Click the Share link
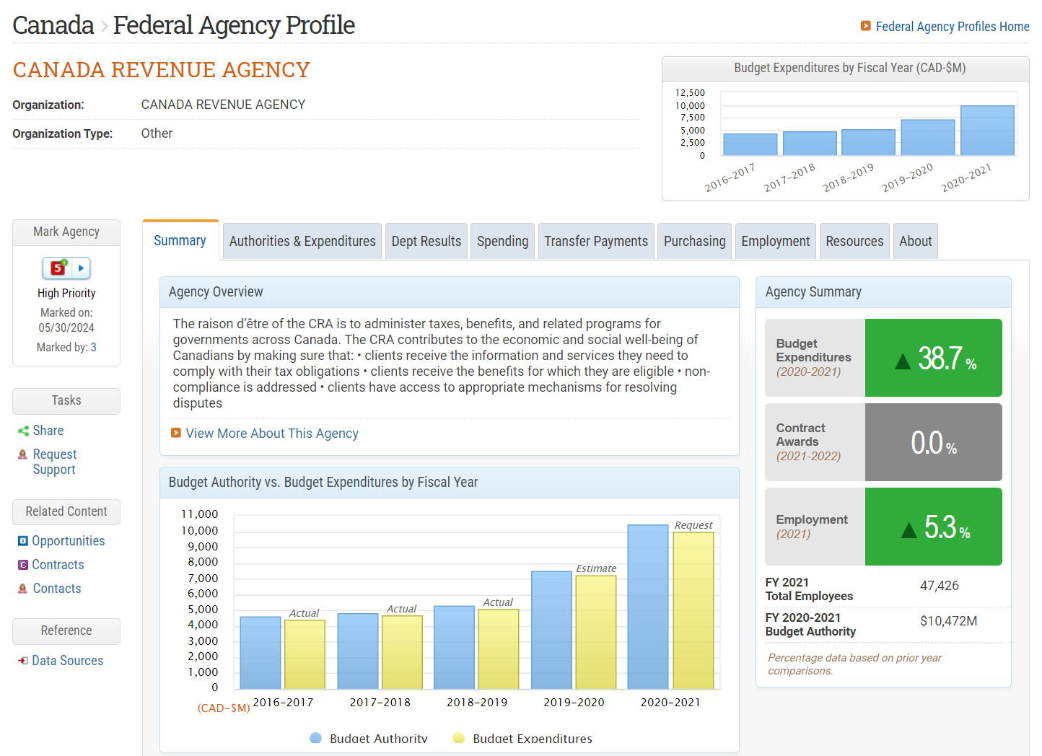The image size is (1042, 756). (x=48, y=431)
